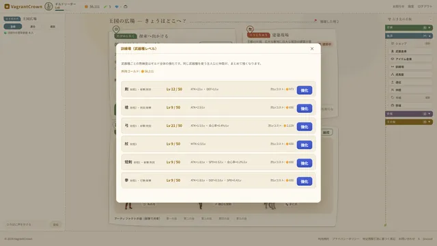Click the pin icon on green section header

[425, 27]
